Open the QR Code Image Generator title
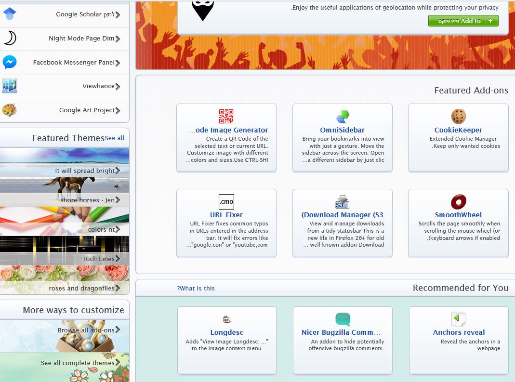 [229, 130]
